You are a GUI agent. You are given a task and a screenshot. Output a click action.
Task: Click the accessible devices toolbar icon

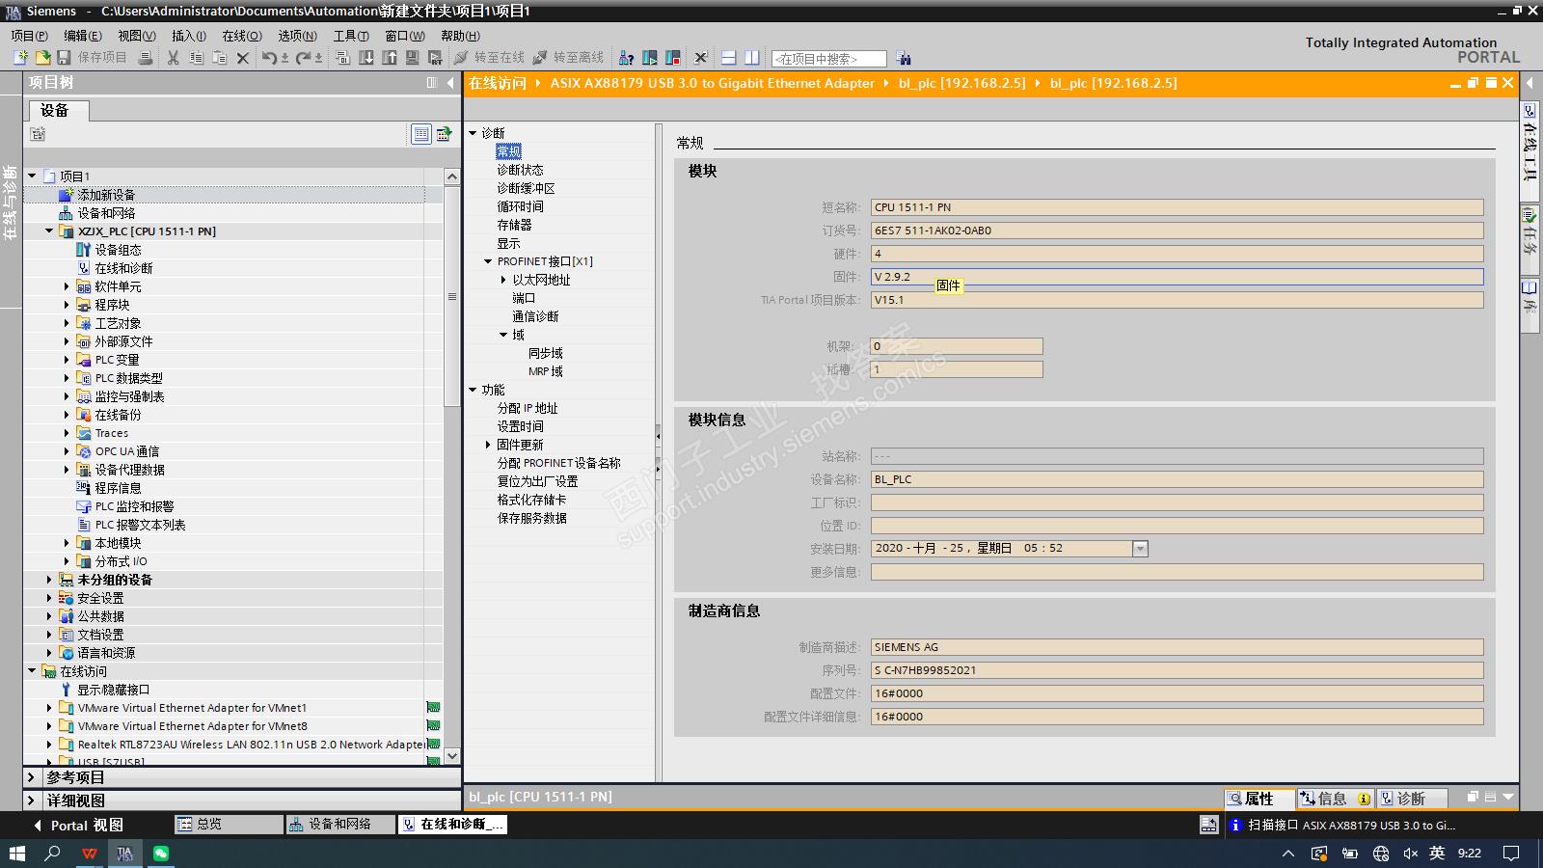627,58
